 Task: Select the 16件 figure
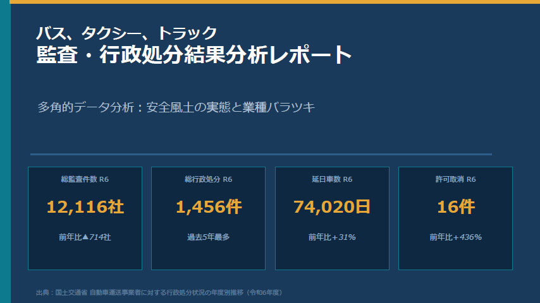(x=455, y=206)
